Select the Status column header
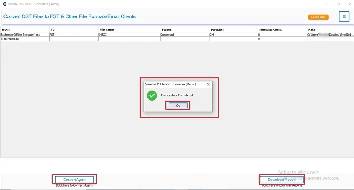The width and height of the screenshot is (354, 190). pyautogui.click(x=185, y=29)
